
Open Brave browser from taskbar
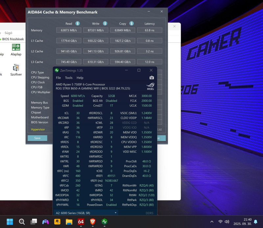pos(93,222)
